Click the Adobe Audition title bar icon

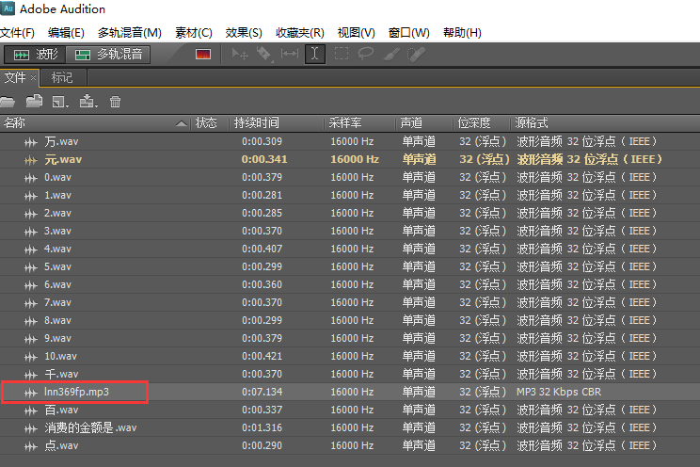coord(8,8)
